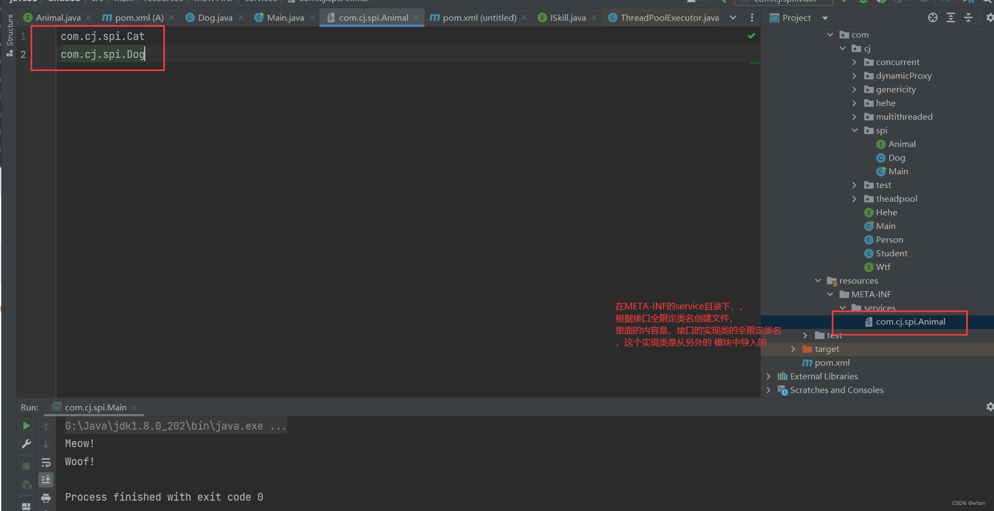Screen dimensions: 994x511
Task: Click the stop process square icon
Action: 26,466
